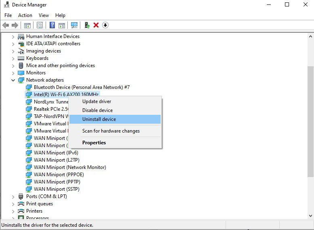This screenshot has height=230, width=314.
Task: Expand Human Interface Devices node
Action: (13, 37)
